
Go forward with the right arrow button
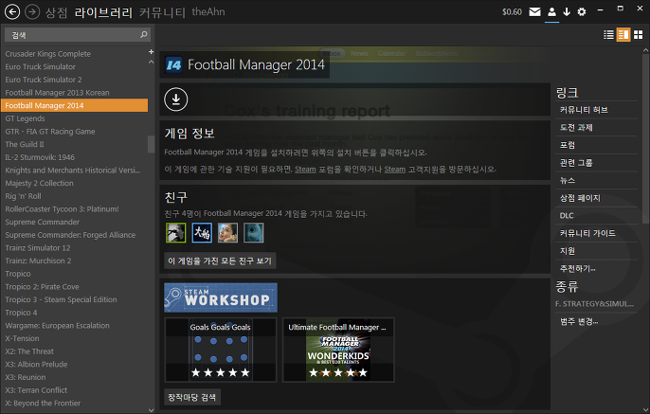[x=32, y=11]
